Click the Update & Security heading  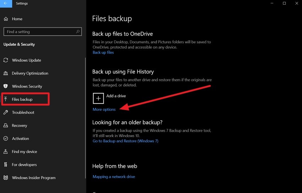(19, 44)
